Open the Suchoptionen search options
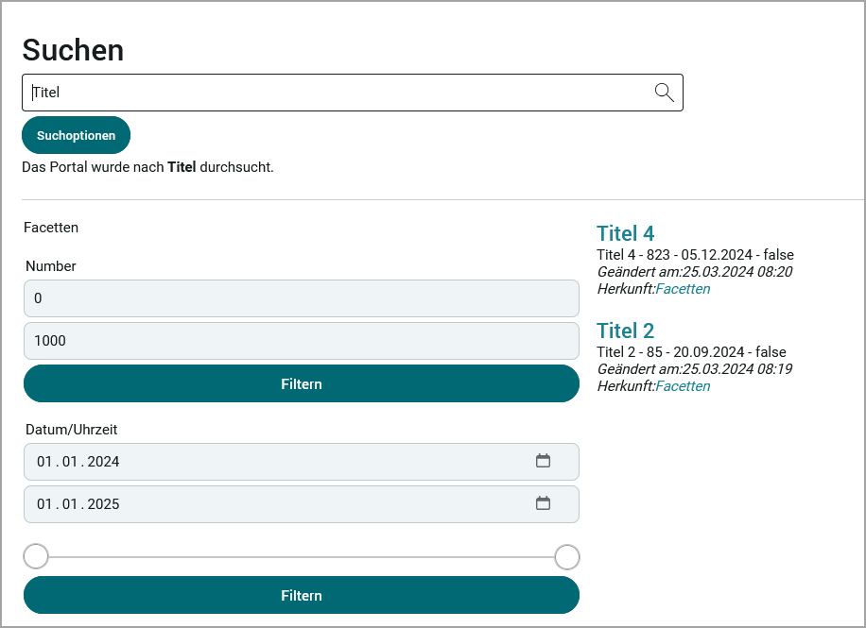This screenshot has width=866, height=628. [x=76, y=135]
